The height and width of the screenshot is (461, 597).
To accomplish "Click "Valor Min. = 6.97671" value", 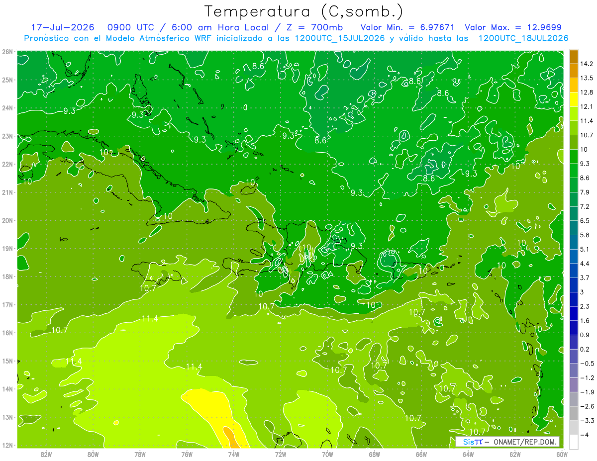I will tap(407, 27).
